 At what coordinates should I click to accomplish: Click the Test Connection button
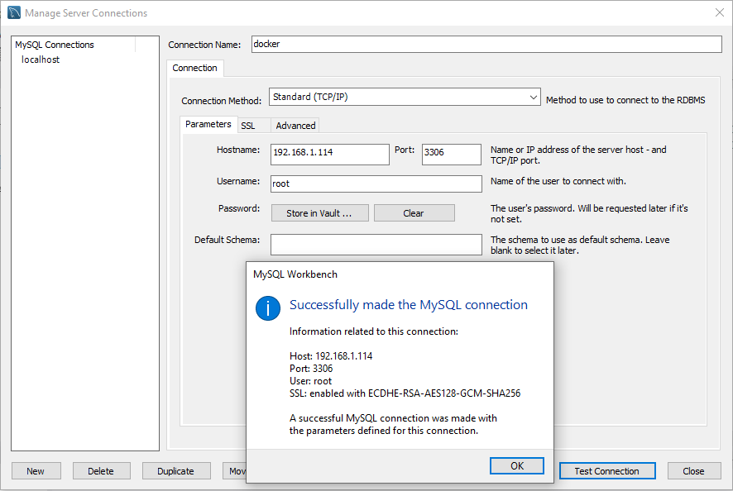(606, 471)
